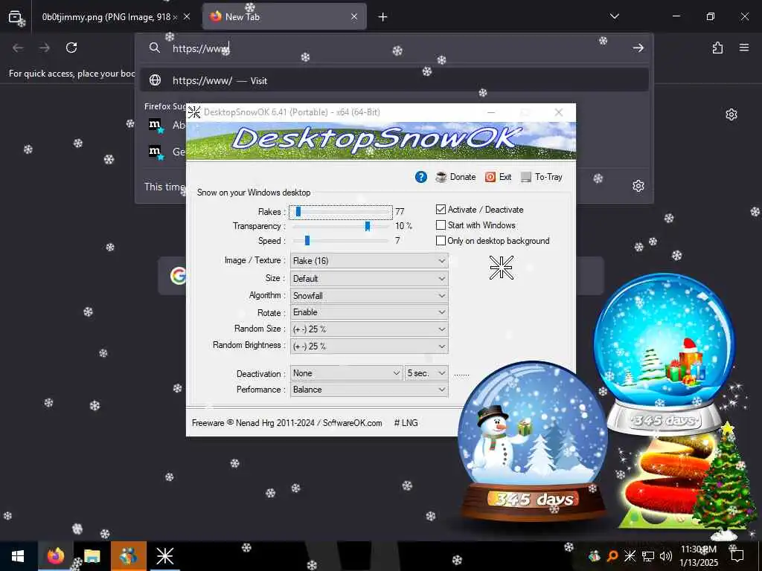Open the Rotate dropdown showing Enable
762x571 pixels.
369,312
